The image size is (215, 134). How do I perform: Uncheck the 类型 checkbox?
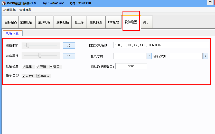pos(24,66)
